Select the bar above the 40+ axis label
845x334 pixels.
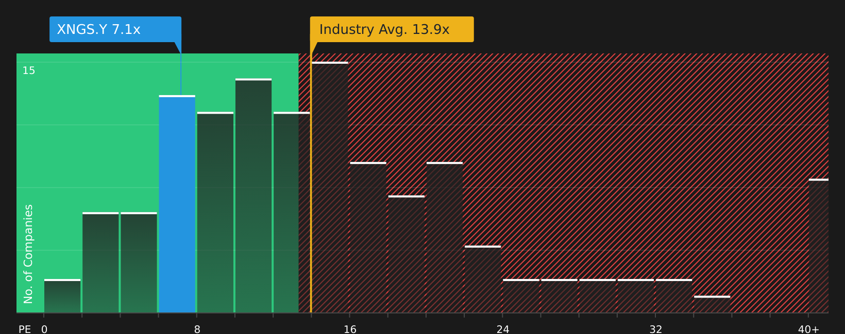point(819,246)
